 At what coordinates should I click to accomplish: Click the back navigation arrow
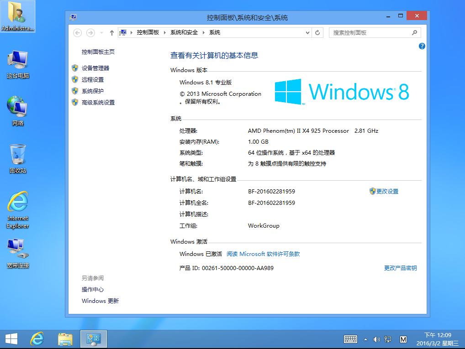coord(77,32)
